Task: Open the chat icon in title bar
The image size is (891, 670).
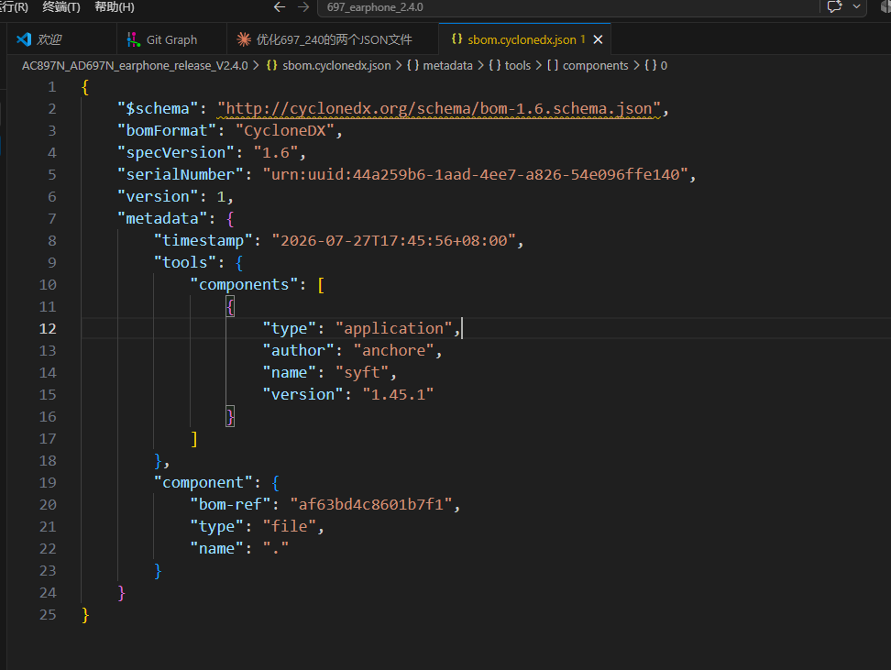Action: [x=834, y=6]
